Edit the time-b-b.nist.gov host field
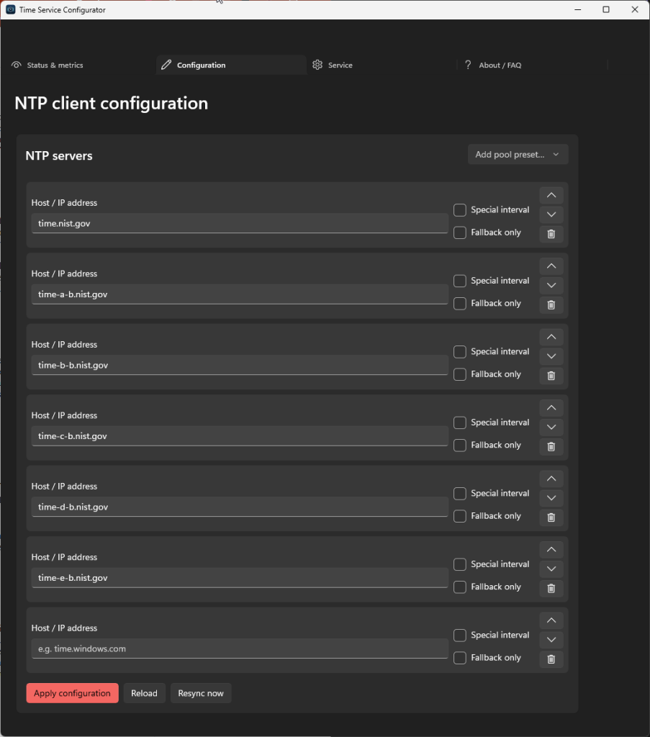Viewport: 650px width, 737px height. [x=240, y=365]
